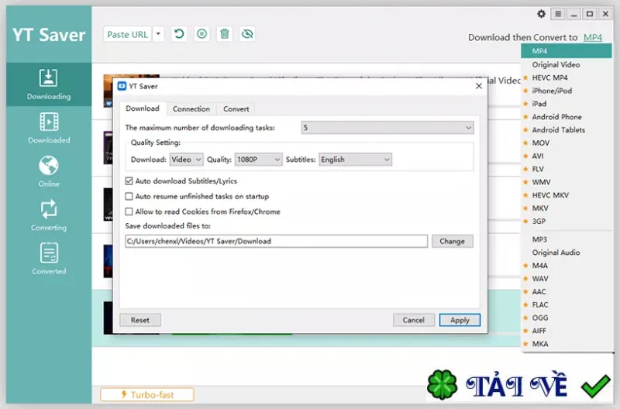Screen dimensions: 620x409
Task: Click the Change folder button
Action: [452, 241]
